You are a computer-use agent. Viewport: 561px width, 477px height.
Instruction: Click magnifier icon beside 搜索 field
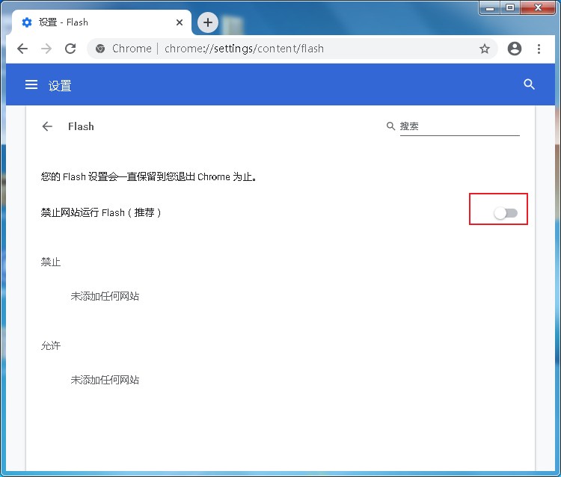390,126
